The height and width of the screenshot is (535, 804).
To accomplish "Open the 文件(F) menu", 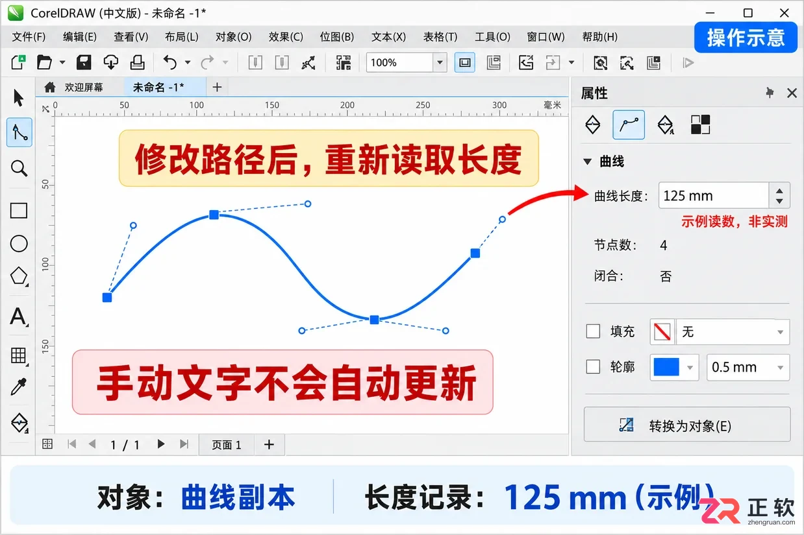I will coord(29,37).
